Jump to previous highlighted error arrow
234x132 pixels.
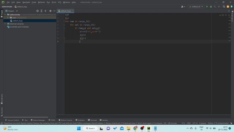226,15
